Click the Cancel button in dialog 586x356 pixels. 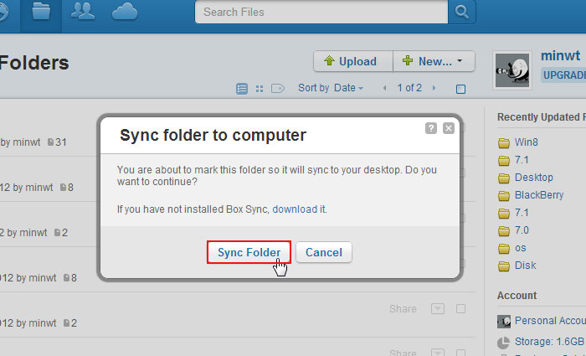click(324, 252)
